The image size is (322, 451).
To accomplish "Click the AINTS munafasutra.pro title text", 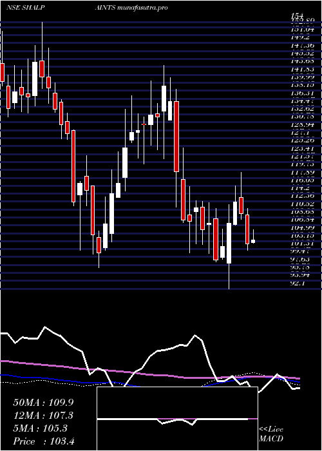I will (131, 8).
